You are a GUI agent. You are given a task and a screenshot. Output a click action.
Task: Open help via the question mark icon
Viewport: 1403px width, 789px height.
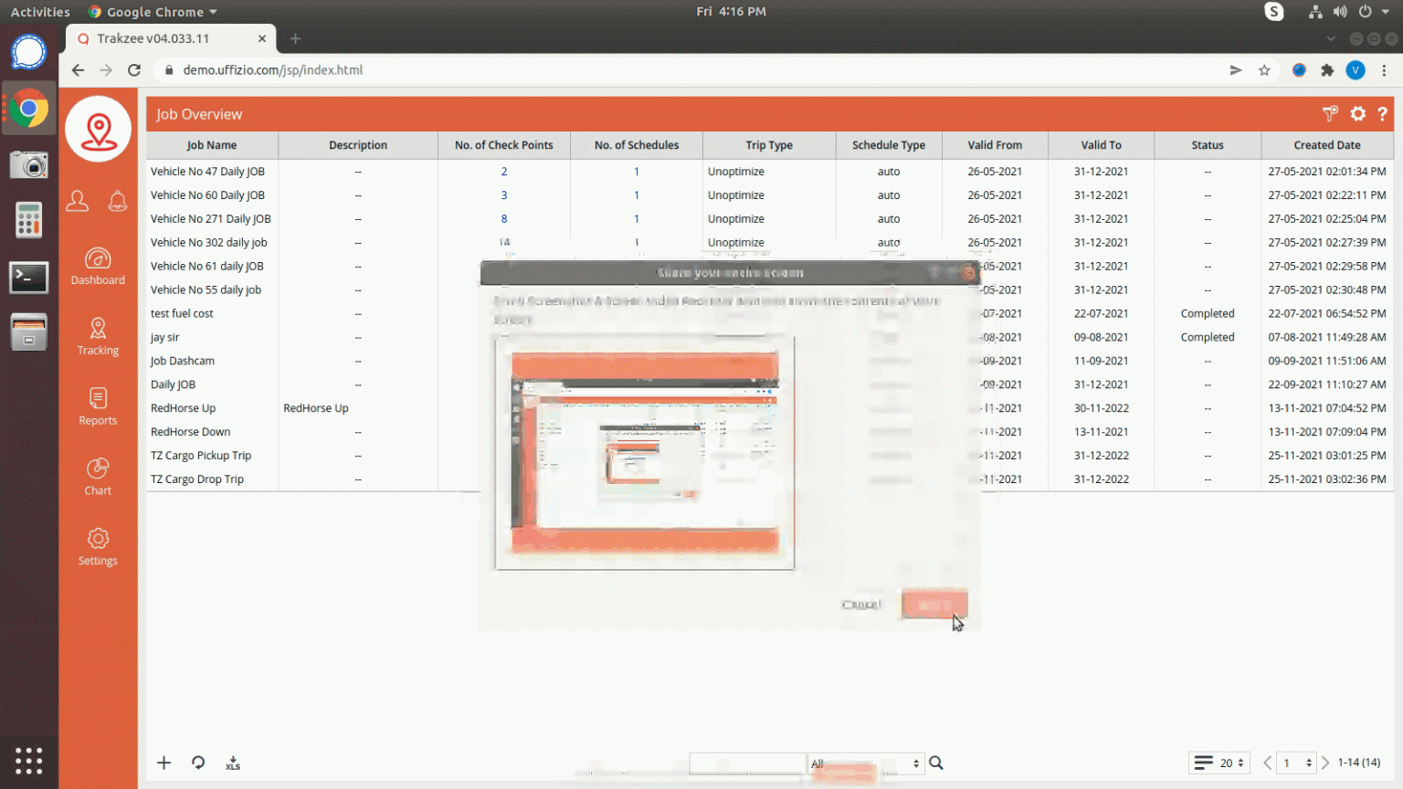click(x=1382, y=114)
